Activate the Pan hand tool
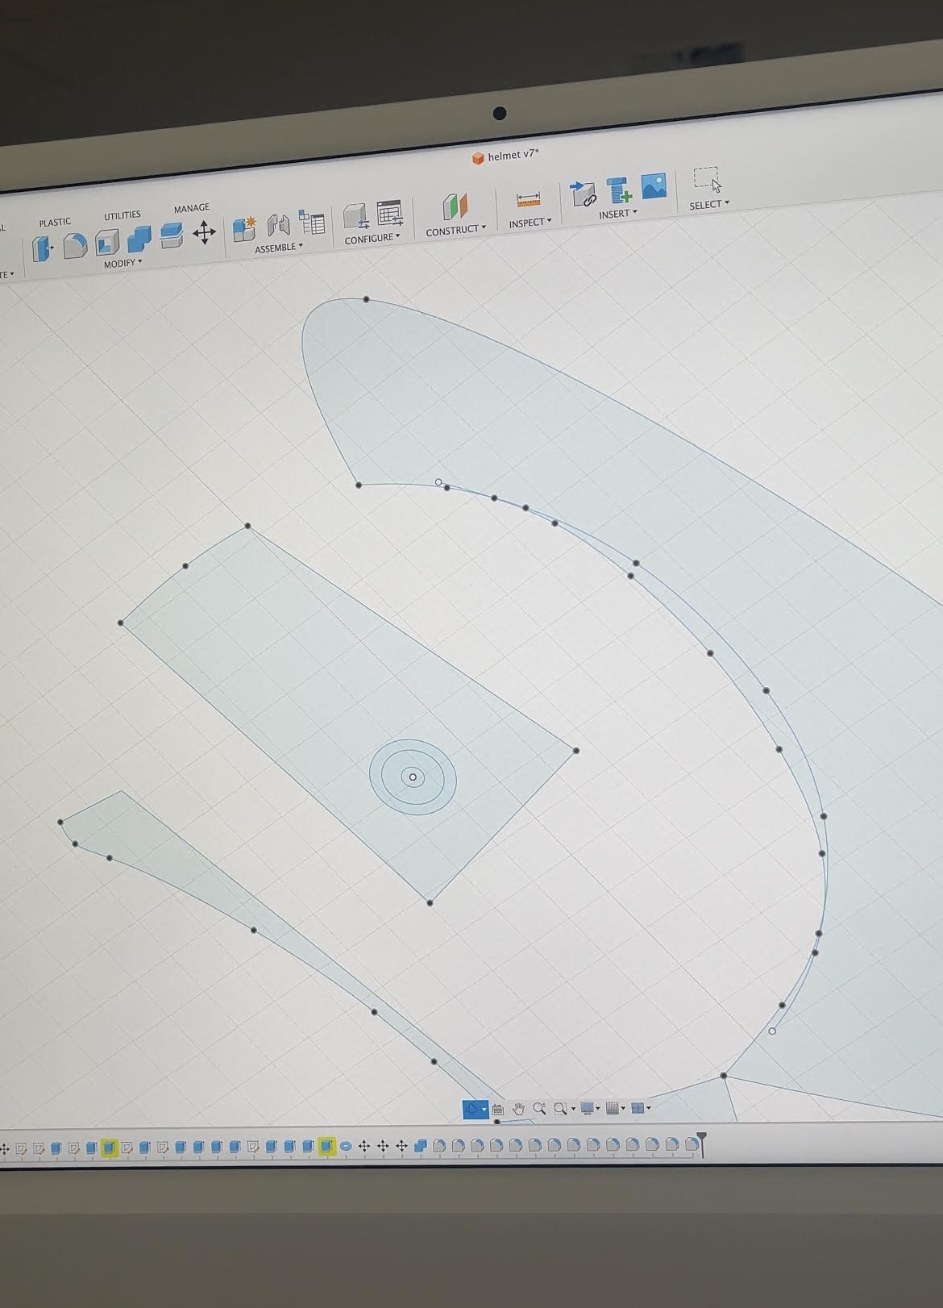Viewport: 943px width, 1308px height. [x=518, y=1109]
